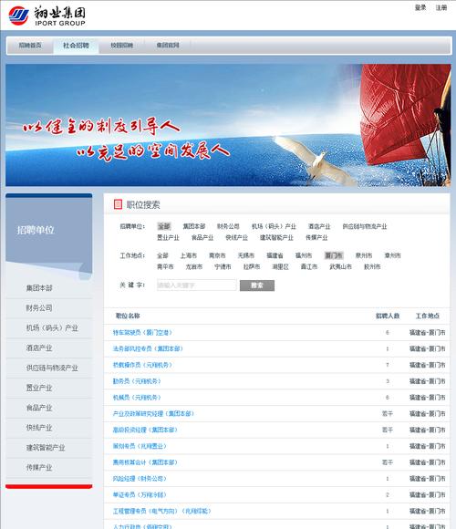This screenshot has height=529, width=456.
Task: Click the IPORT GROUP logo
Action: click(x=47, y=16)
